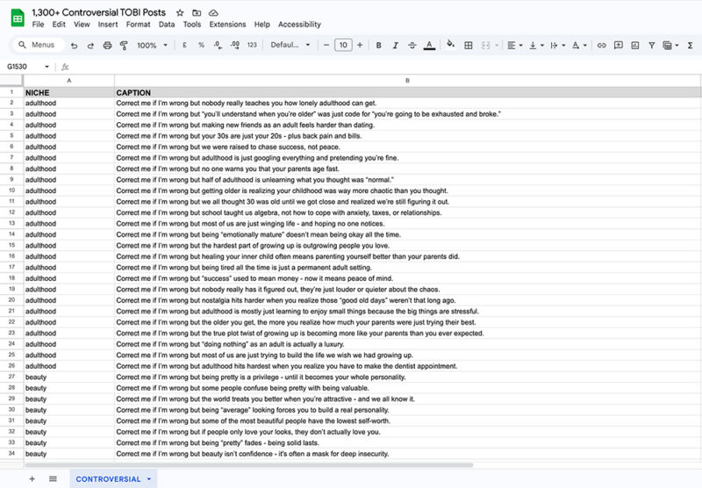702x488 pixels.
Task: Open the 100% zoom dropdown
Action: pyautogui.click(x=151, y=45)
